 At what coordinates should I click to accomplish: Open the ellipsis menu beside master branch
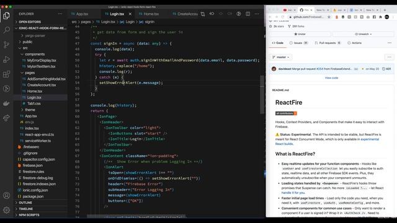click(389, 57)
